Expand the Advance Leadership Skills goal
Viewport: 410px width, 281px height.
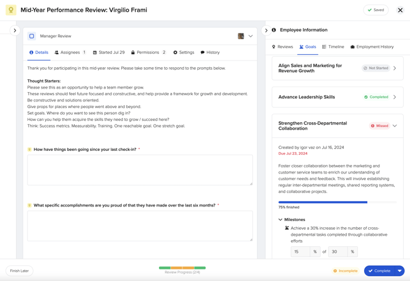395,97
